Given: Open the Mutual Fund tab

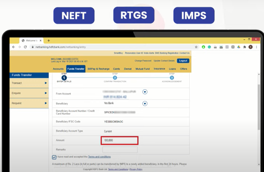Looking at the screenshot, I should (x=143, y=69).
